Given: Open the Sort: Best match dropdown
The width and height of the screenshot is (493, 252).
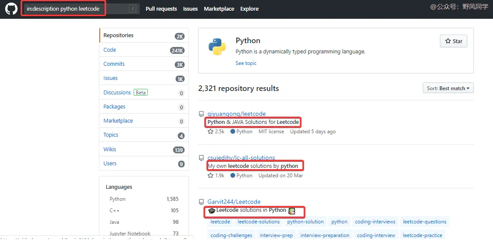Looking at the screenshot, I should (x=448, y=88).
